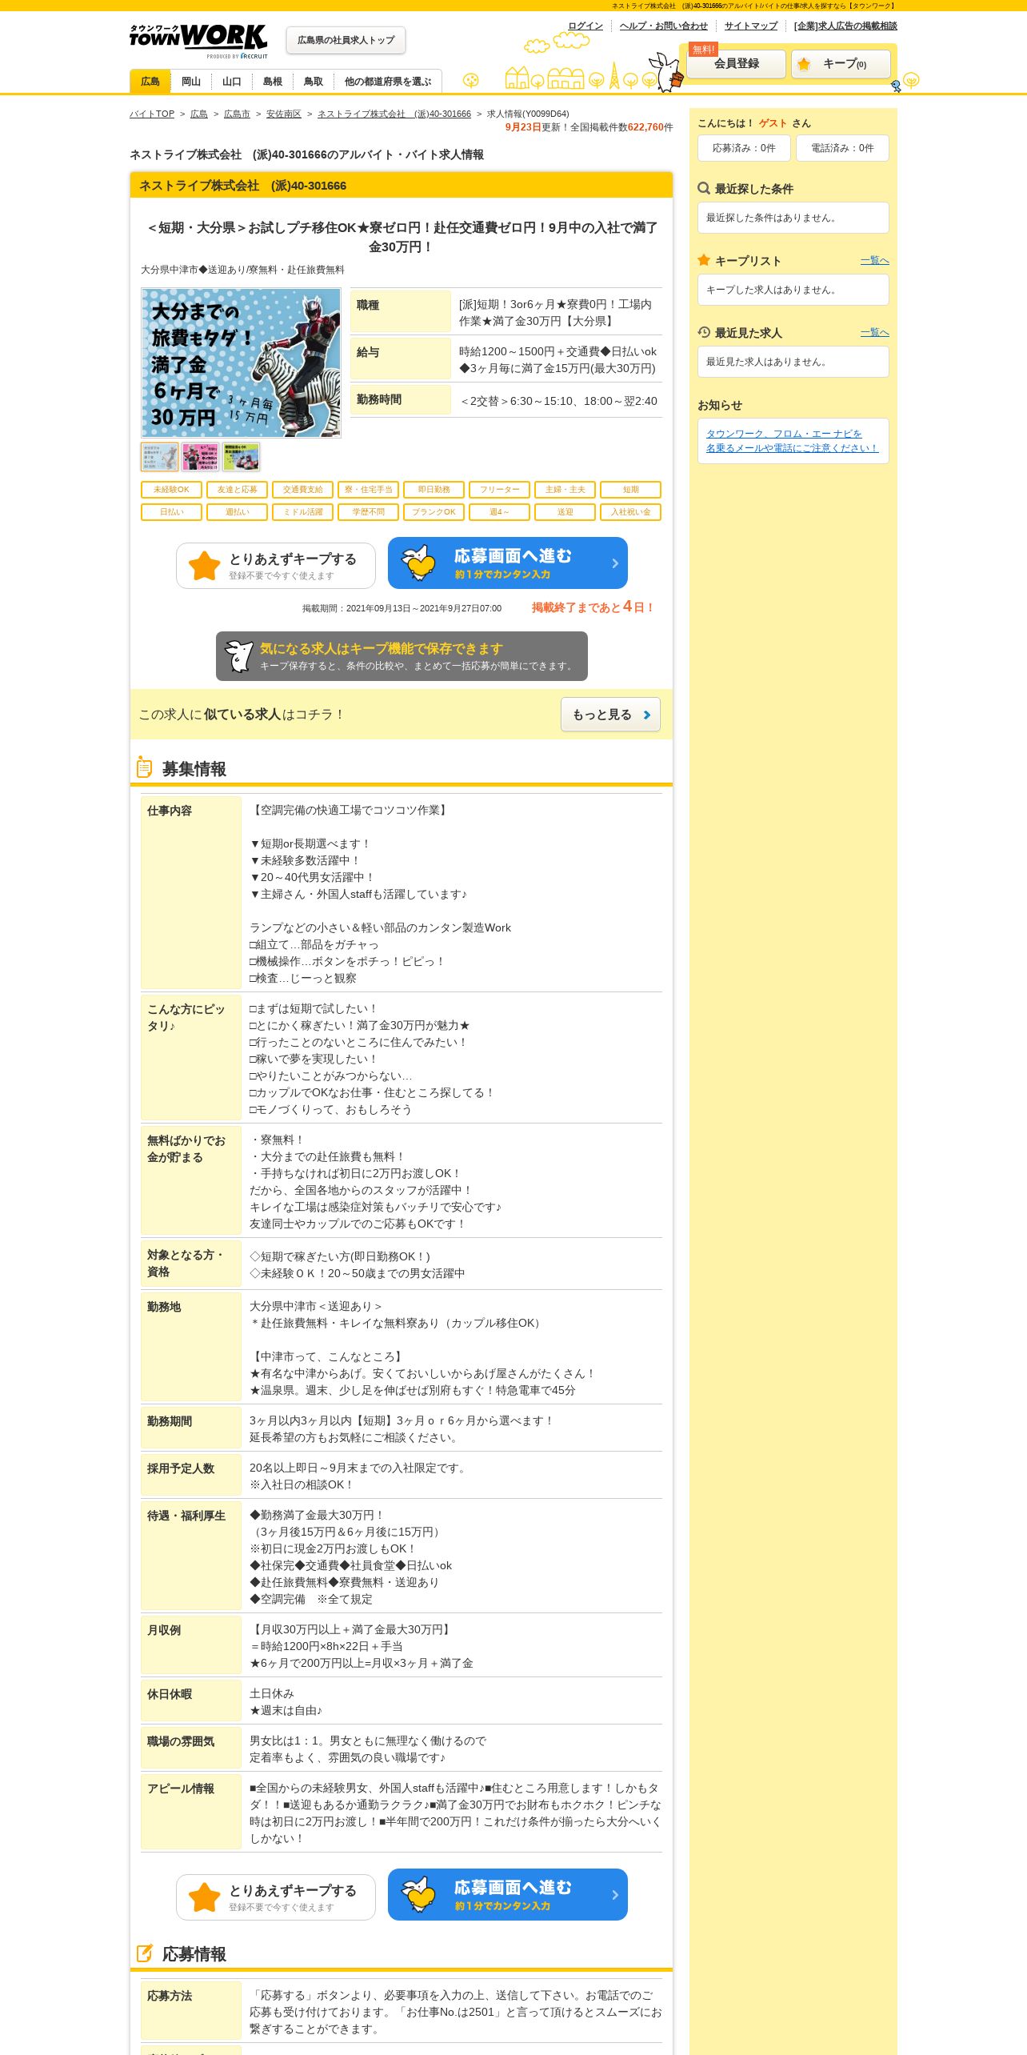Click the mascot icon in the upper 応募画面へ進む button

click(x=418, y=563)
